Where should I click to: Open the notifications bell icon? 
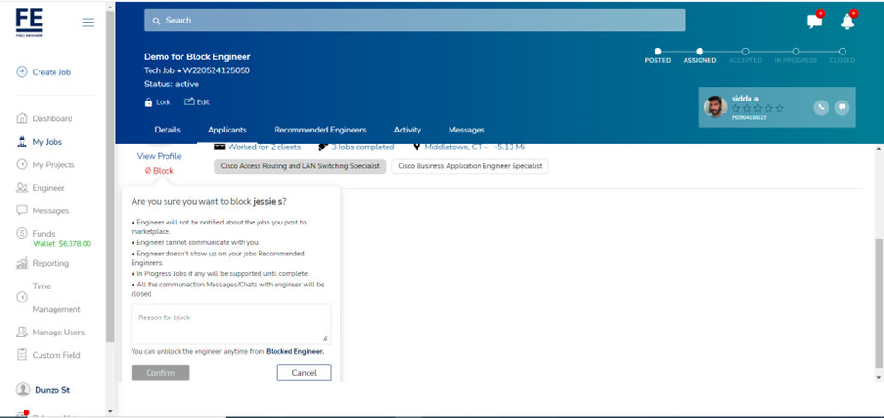click(846, 21)
